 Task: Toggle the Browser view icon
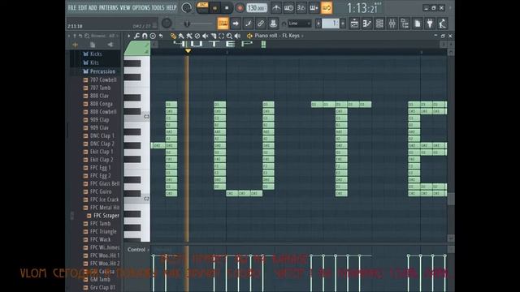405,24
